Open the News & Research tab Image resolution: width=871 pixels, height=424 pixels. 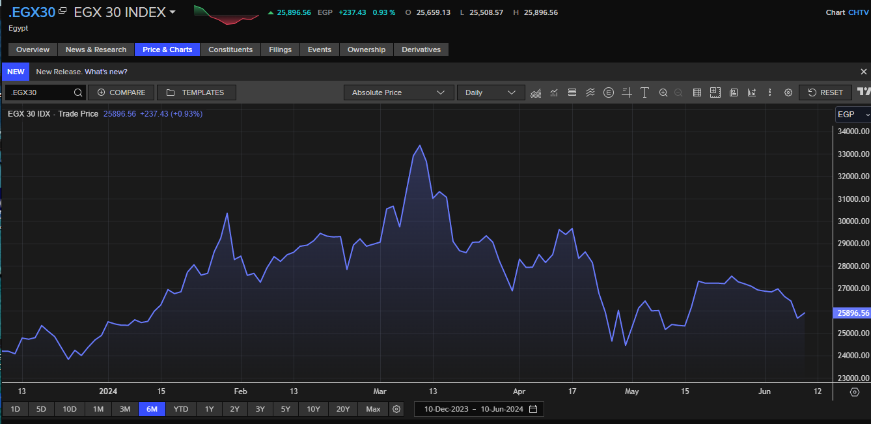click(x=96, y=49)
